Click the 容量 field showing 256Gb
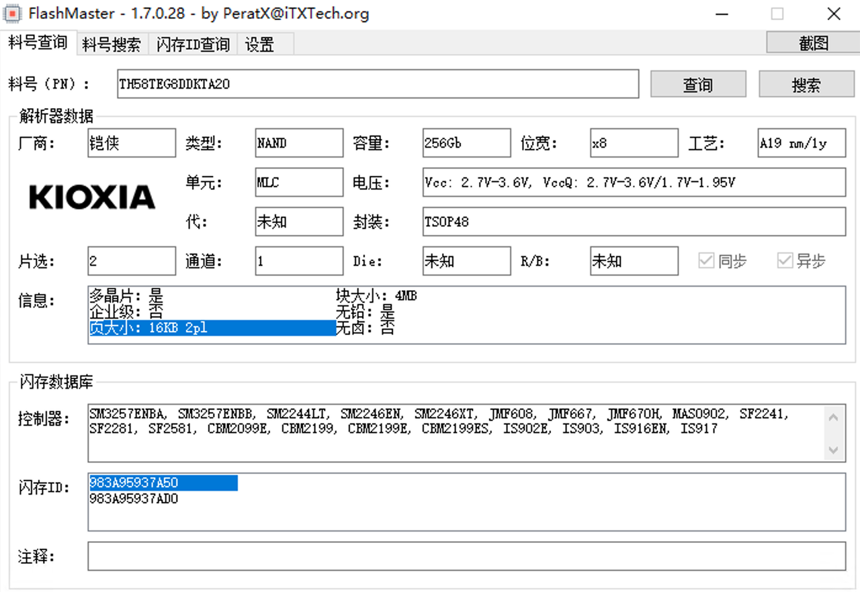This screenshot has width=860, height=592. [467, 143]
